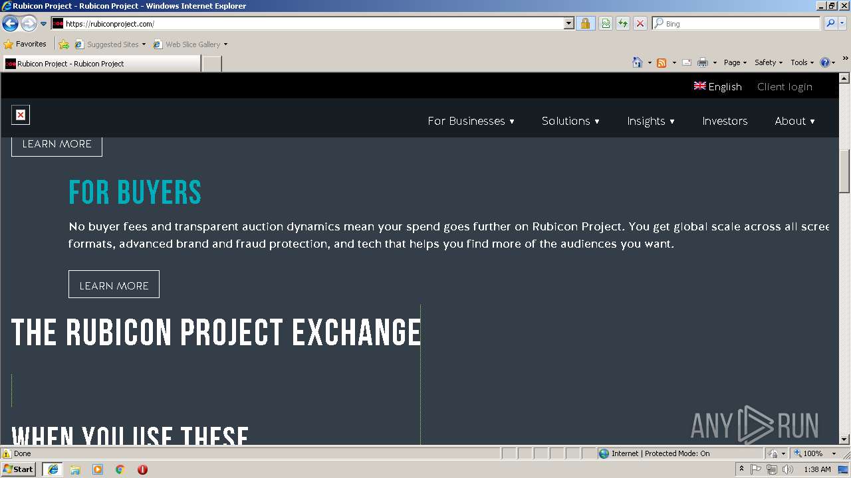Open the recent pages dropdown arrow

point(44,24)
